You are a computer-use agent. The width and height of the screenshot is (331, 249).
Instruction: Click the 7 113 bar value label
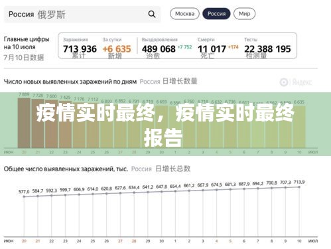(93, 100)
